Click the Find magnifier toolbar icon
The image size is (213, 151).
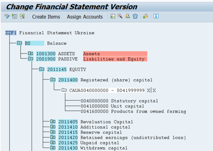(22, 17)
